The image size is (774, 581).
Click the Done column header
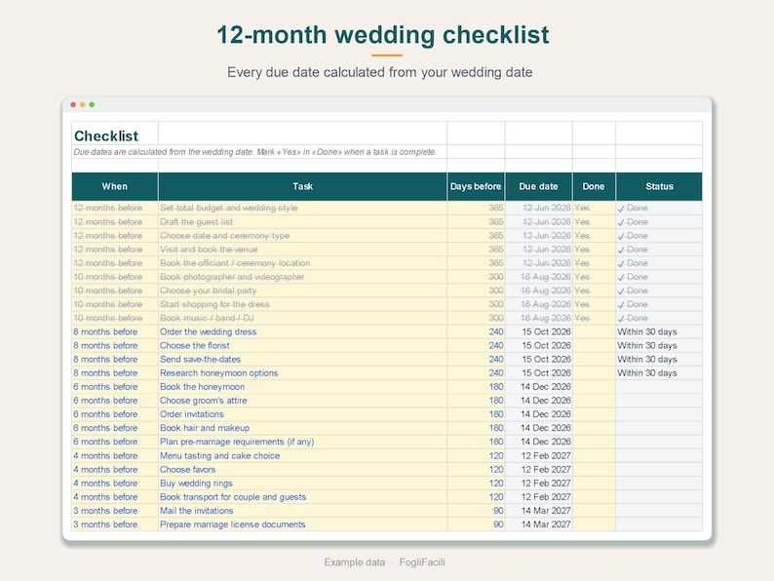click(x=594, y=186)
